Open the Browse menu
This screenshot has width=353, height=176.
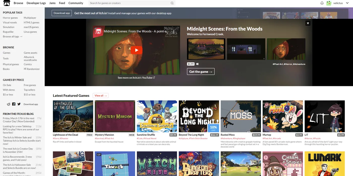18,3
